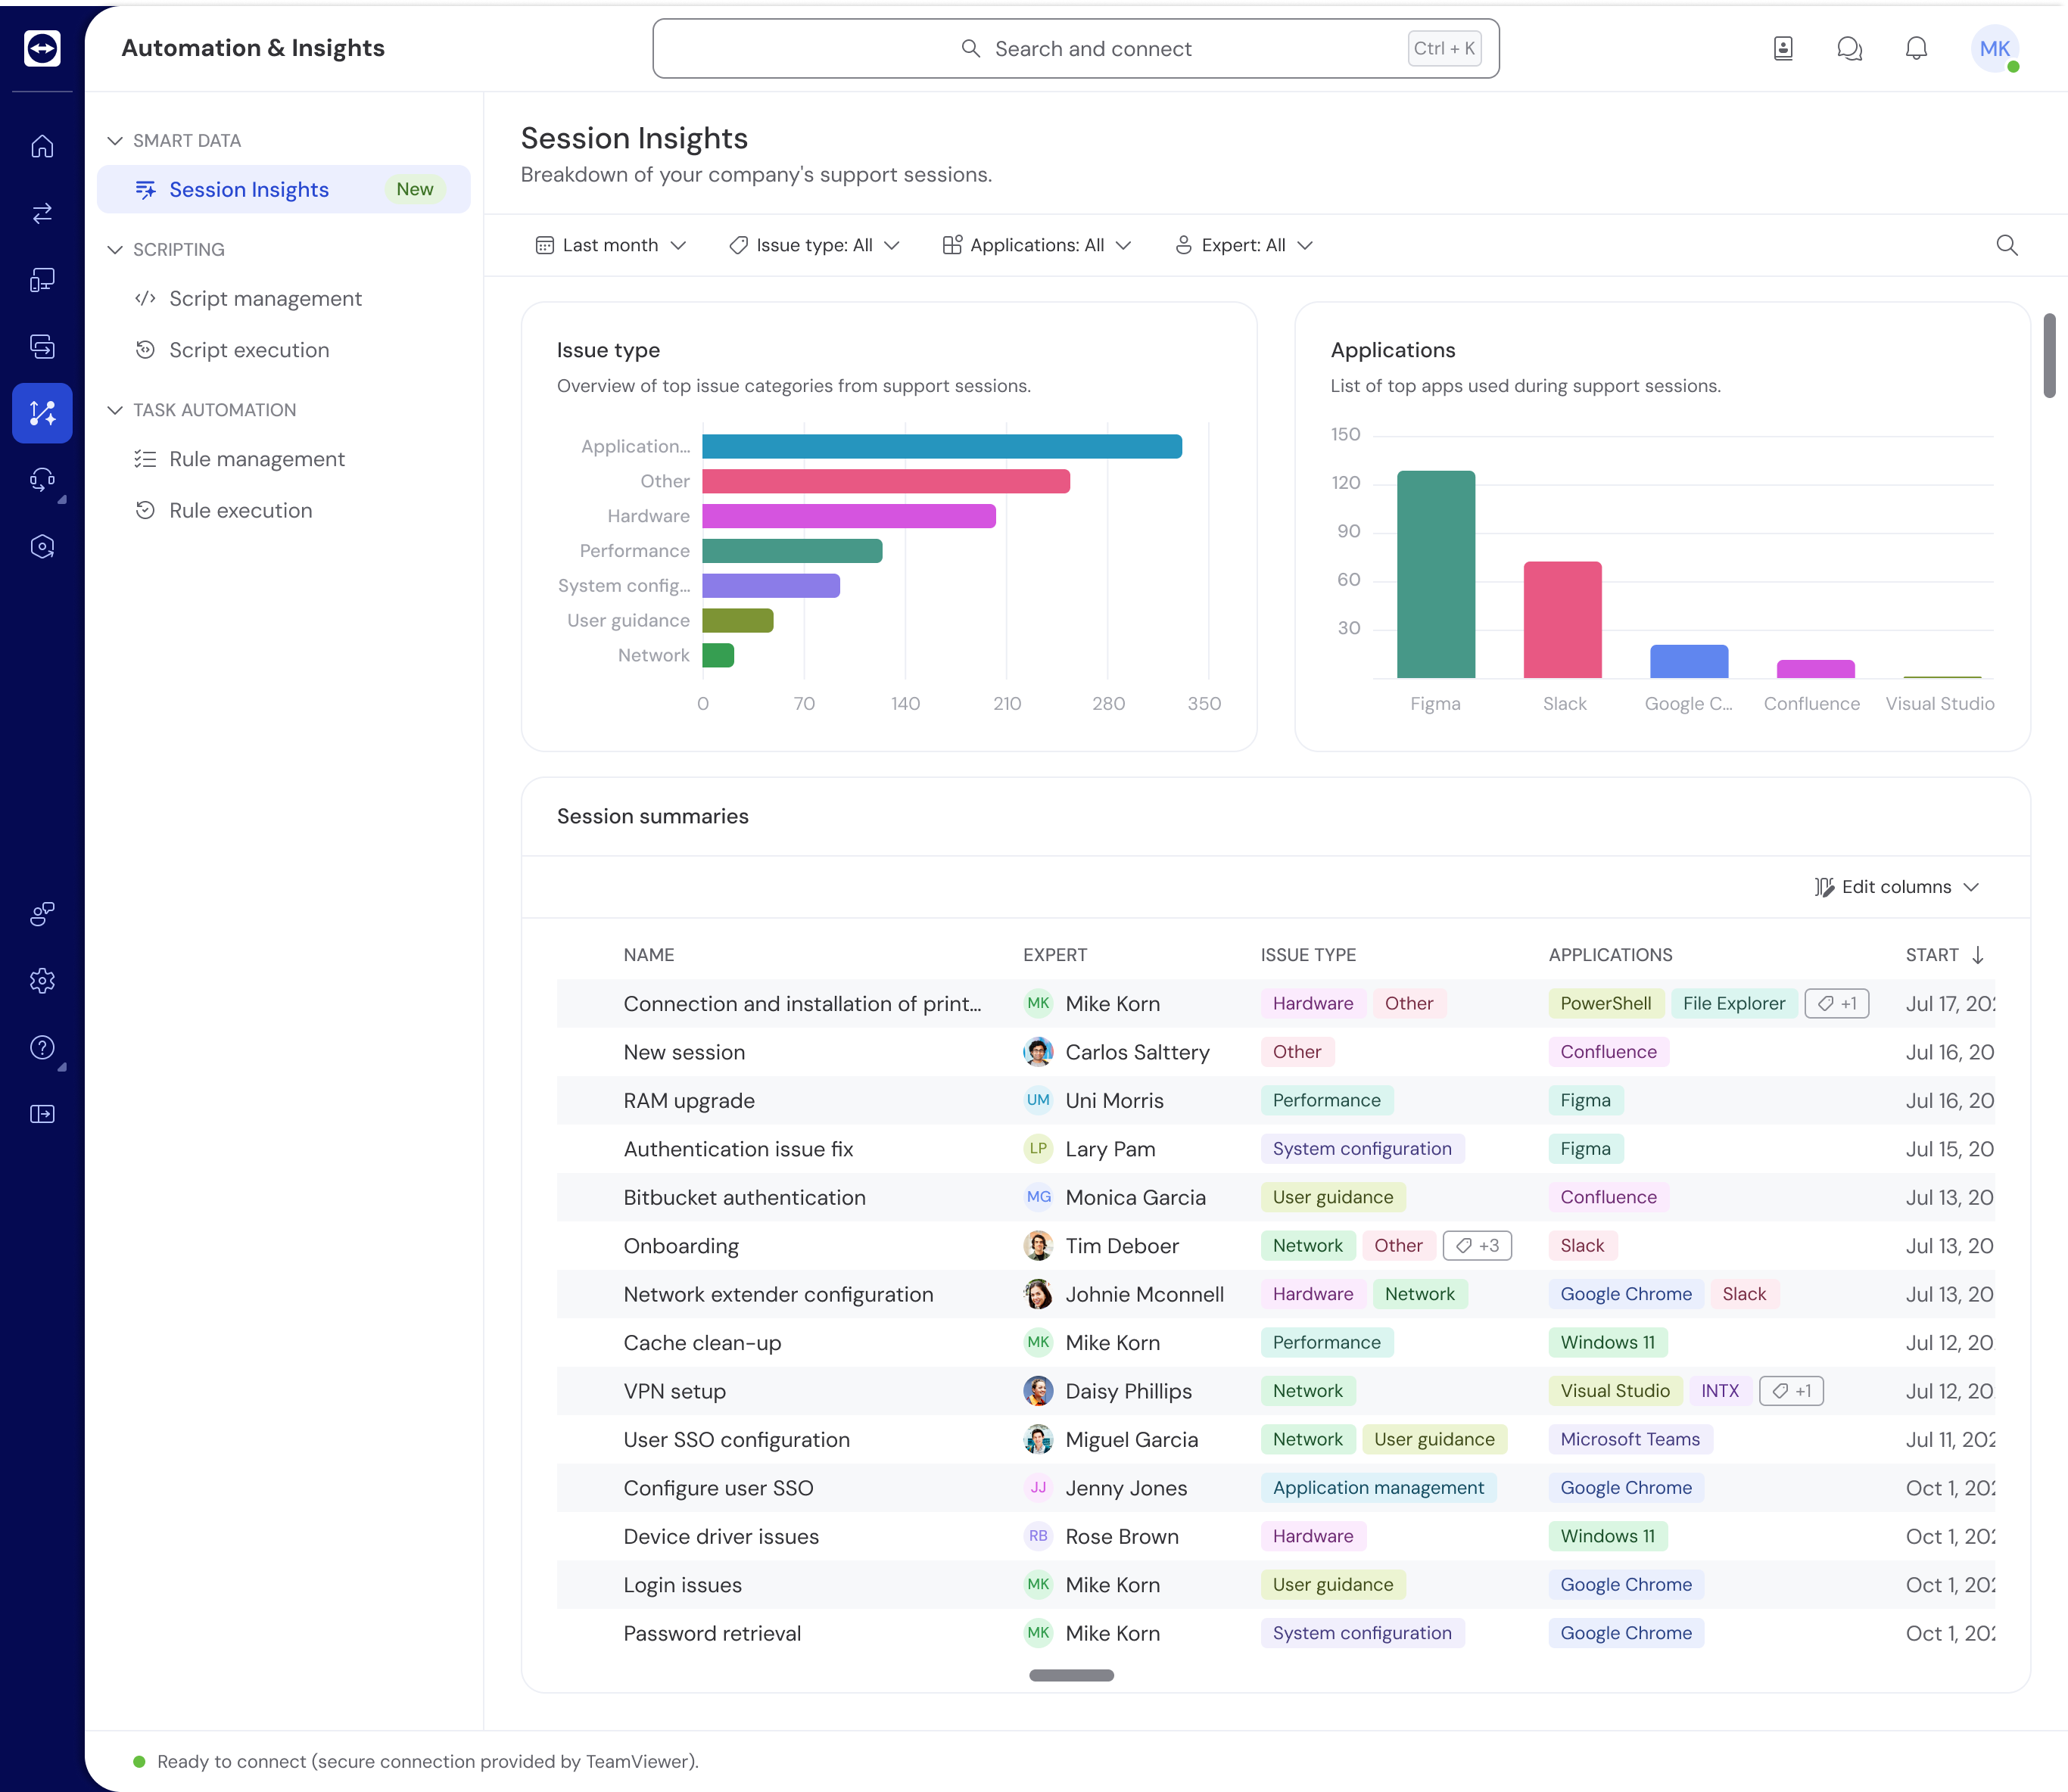The width and height of the screenshot is (2068, 1792).
Task: Click the search magnifier above the charts
Action: pos(2007,244)
